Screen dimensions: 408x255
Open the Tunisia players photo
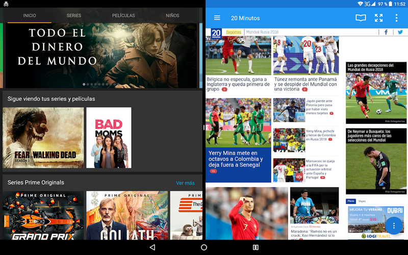pyautogui.click(x=306, y=56)
